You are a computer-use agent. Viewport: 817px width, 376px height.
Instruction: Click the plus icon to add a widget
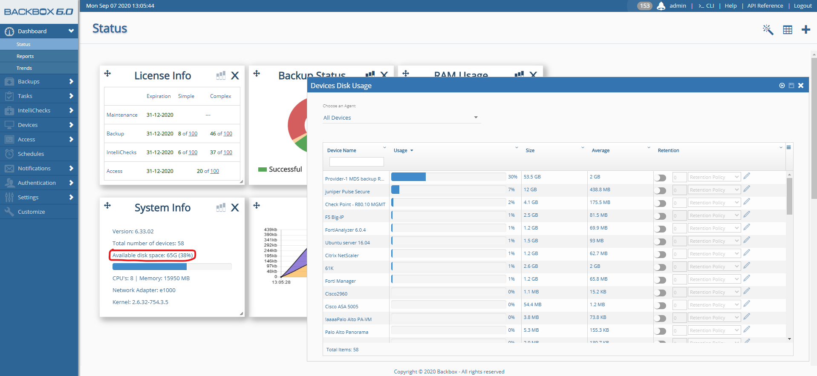[805, 30]
